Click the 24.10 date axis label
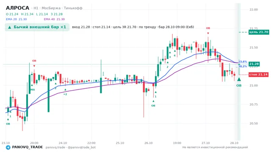The height and width of the screenshot is (152, 271). click(63, 143)
